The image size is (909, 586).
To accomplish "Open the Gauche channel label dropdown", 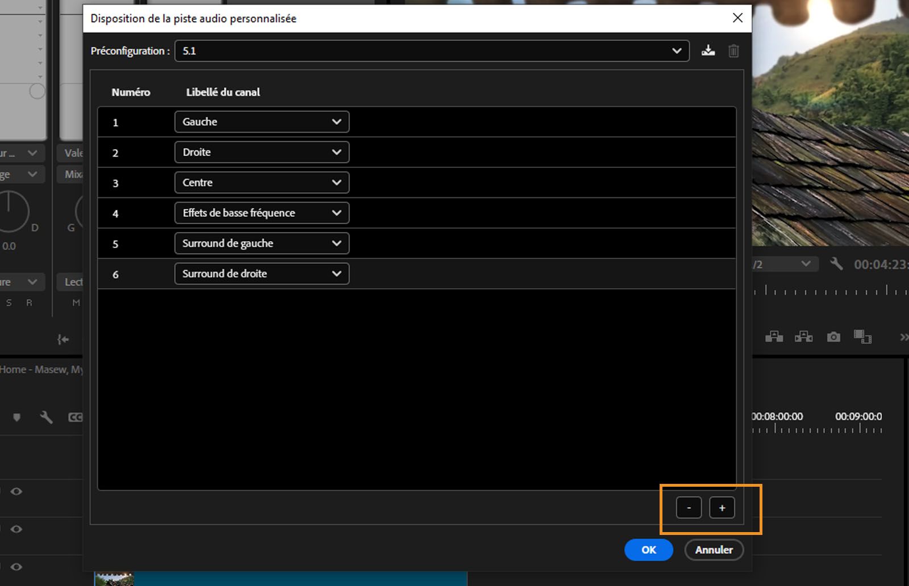I will click(262, 121).
